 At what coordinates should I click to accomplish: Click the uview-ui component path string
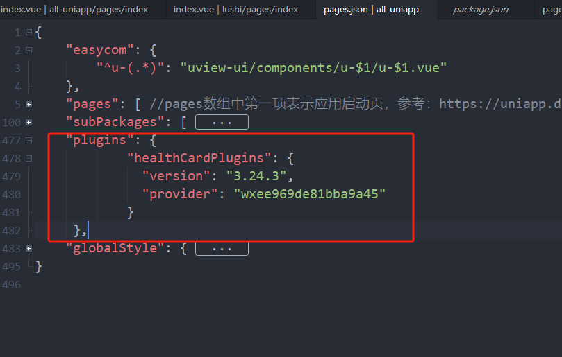tap(313, 68)
